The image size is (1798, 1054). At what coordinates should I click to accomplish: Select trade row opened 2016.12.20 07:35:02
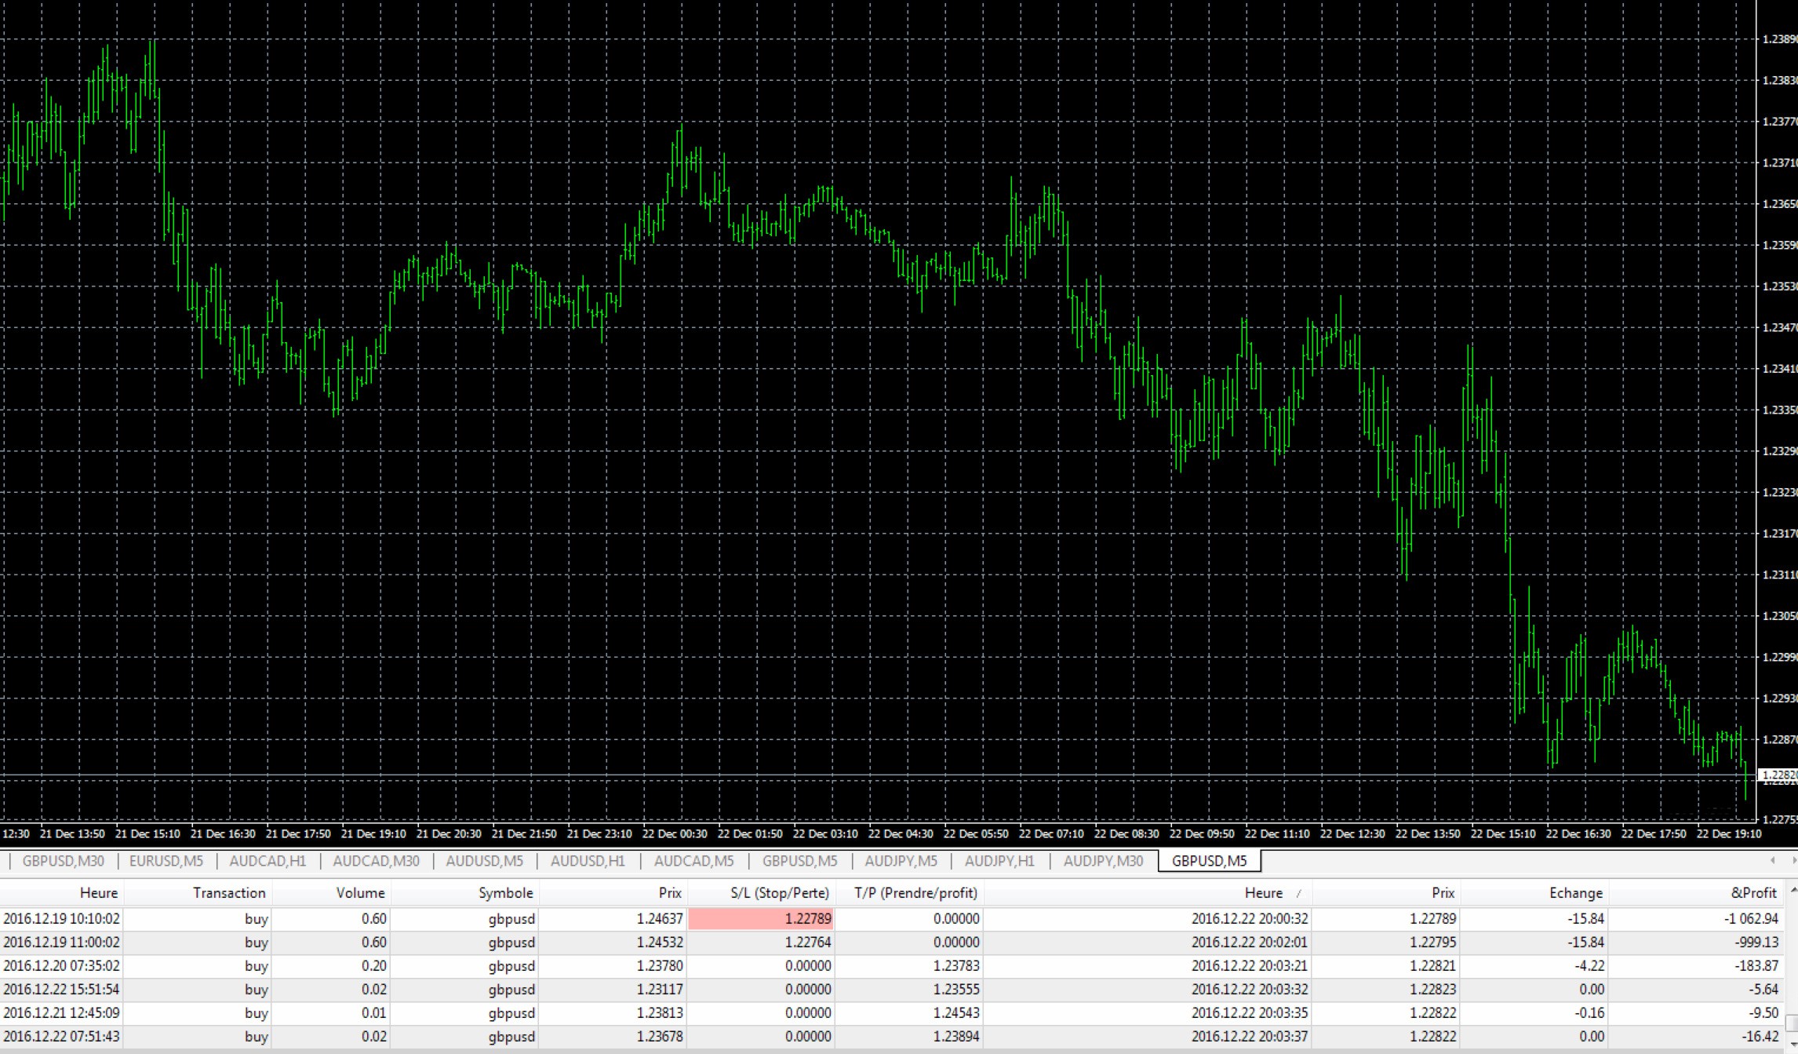click(x=62, y=965)
